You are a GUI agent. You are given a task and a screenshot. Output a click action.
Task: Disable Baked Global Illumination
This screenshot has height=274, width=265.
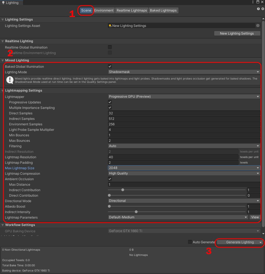[110, 66]
